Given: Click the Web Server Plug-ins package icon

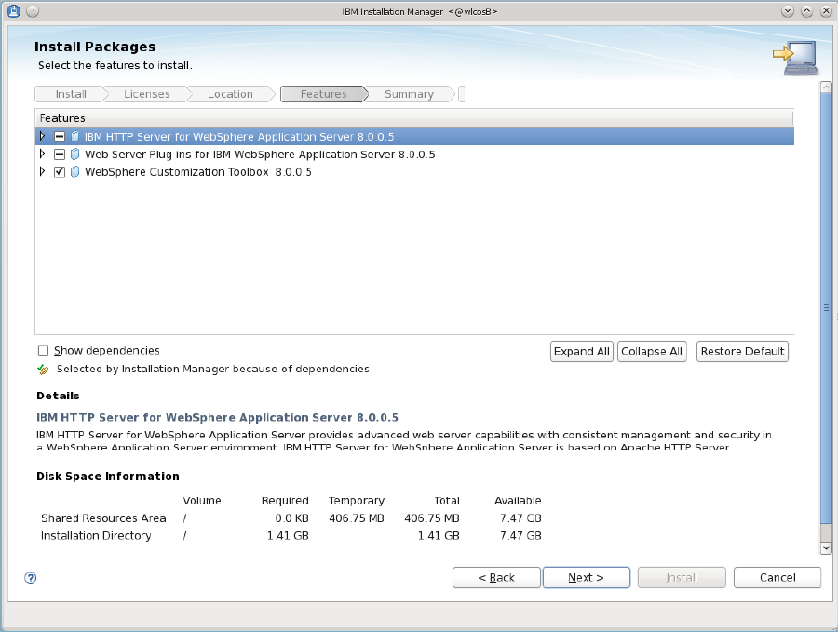Looking at the screenshot, I should coord(74,155).
